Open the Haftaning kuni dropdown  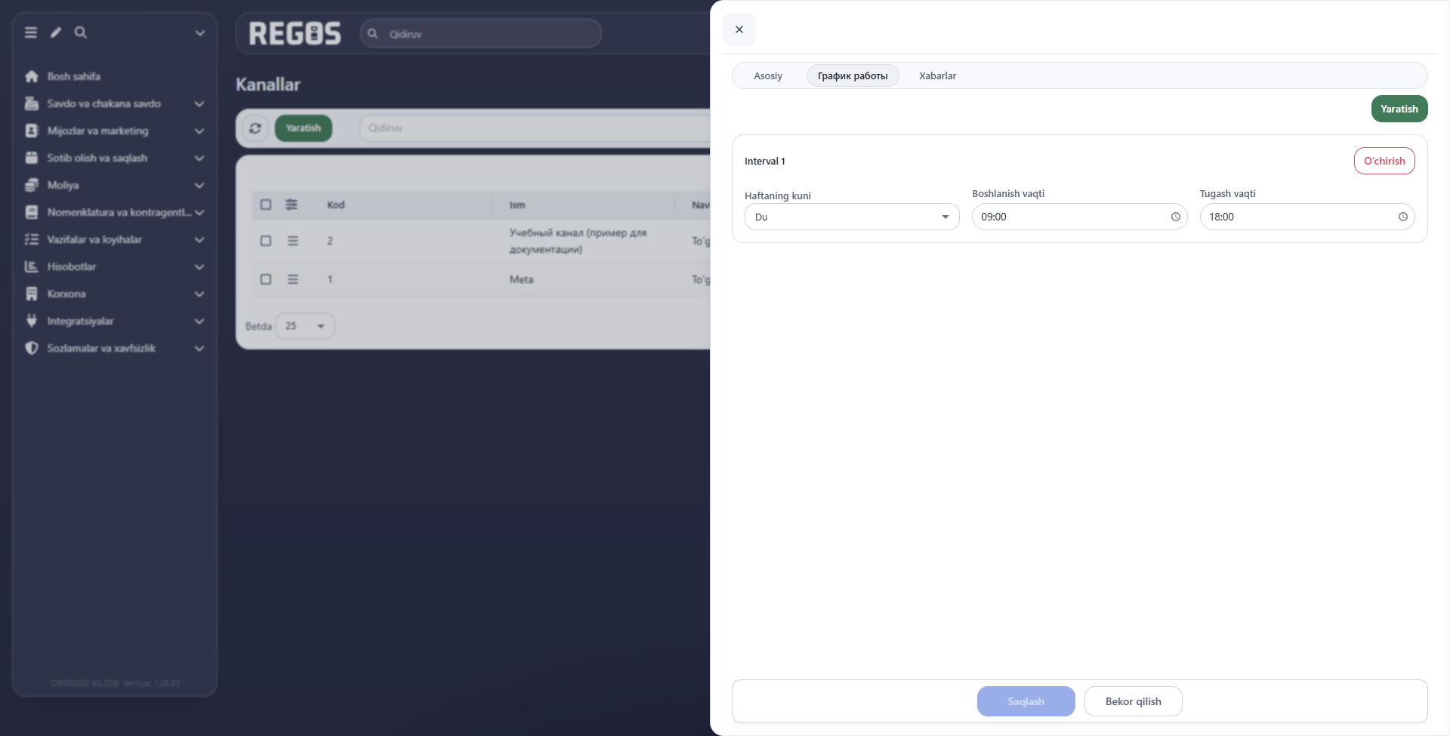tap(852, 217)
